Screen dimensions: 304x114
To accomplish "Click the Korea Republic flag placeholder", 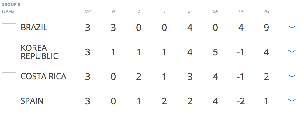I will 9,53.
